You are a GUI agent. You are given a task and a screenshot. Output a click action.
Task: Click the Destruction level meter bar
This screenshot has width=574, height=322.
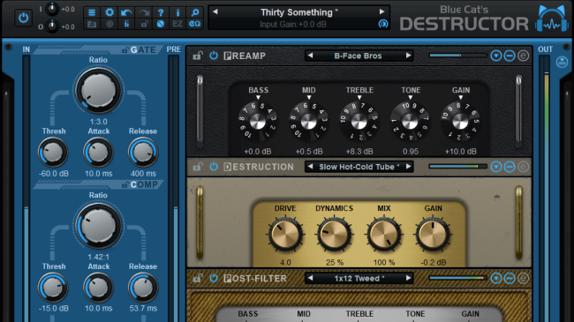[x=457, y=167]
